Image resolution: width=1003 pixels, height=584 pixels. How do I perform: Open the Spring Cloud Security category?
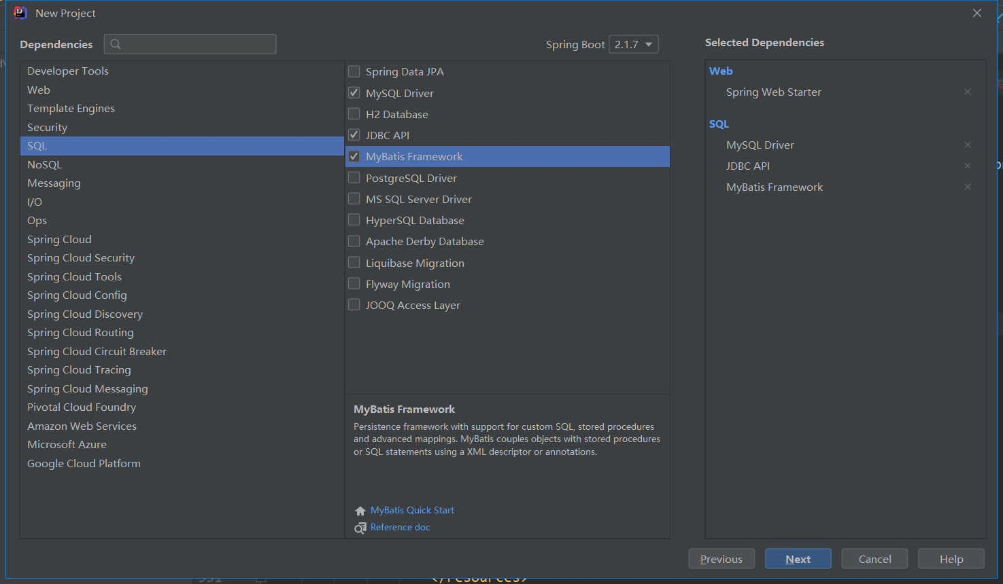coord(182,258)
